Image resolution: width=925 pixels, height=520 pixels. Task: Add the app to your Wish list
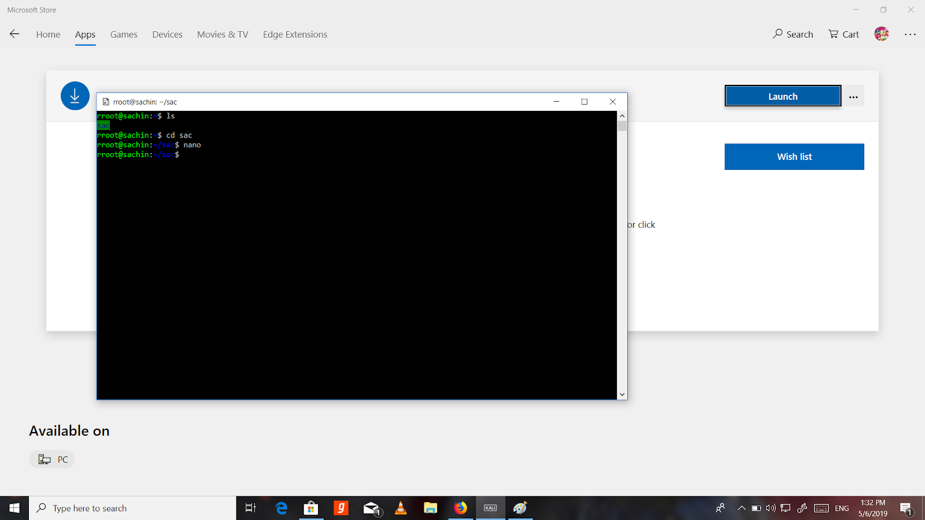pyautogui.click(x=794, y=157)
